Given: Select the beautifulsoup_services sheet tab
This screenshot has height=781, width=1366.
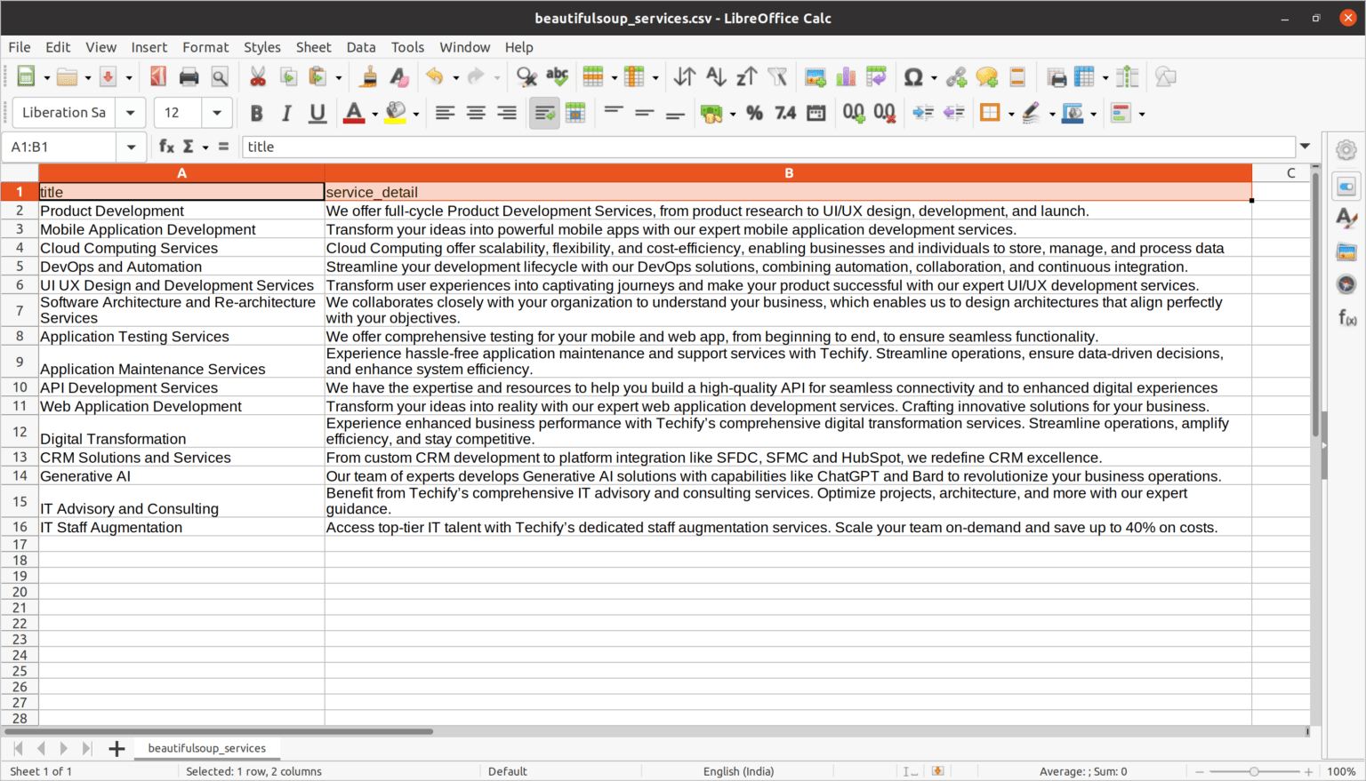Looking at the screenshot, I should coord(206,748).
